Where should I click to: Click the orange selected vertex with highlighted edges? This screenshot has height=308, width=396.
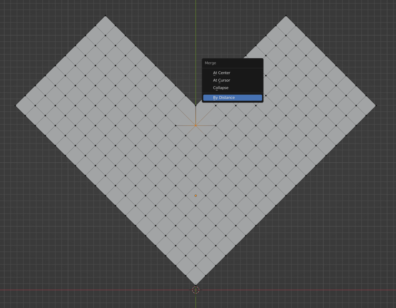click(x=196, y=126)
